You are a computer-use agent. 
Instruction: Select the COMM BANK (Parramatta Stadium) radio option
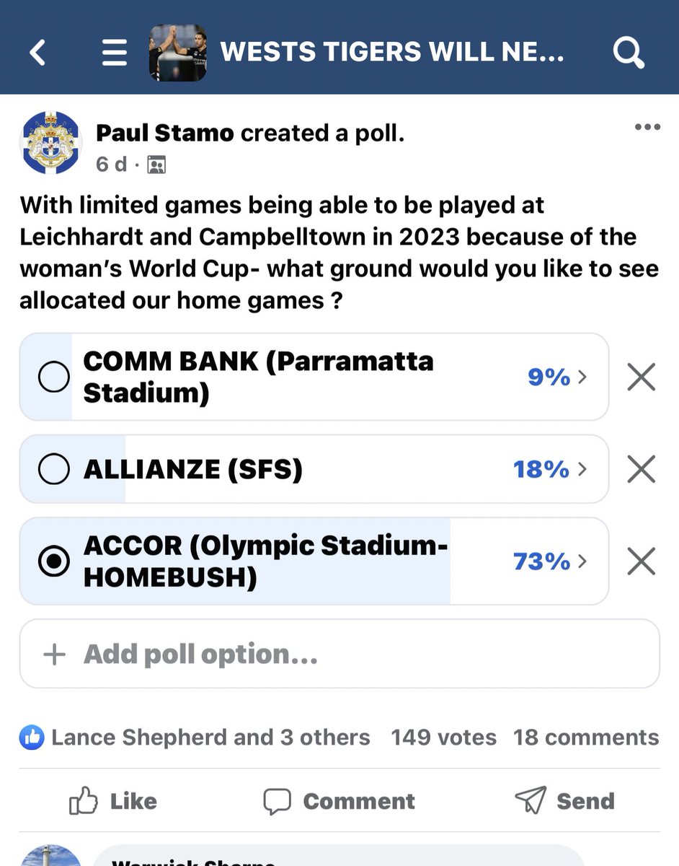(53, 377)
